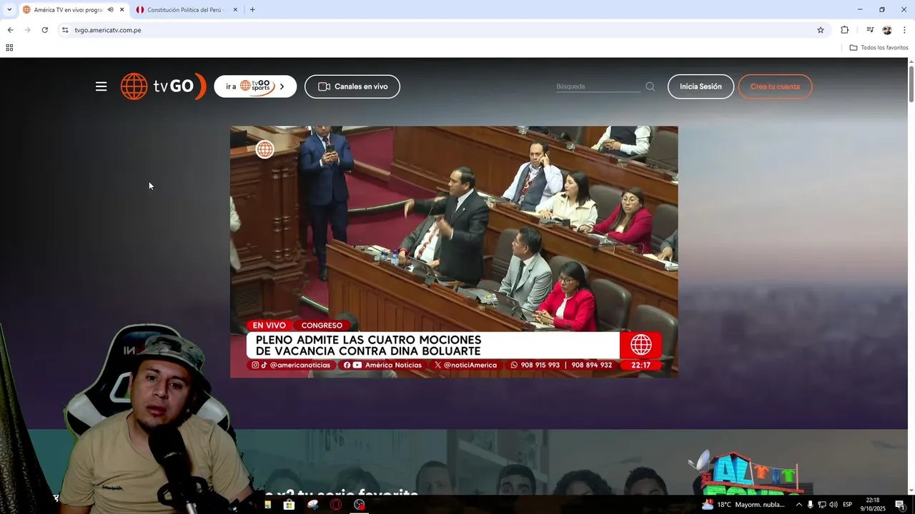The image size is (915, 514).
Task: Click the tvGO logo
Action: [x=163, y=86]
